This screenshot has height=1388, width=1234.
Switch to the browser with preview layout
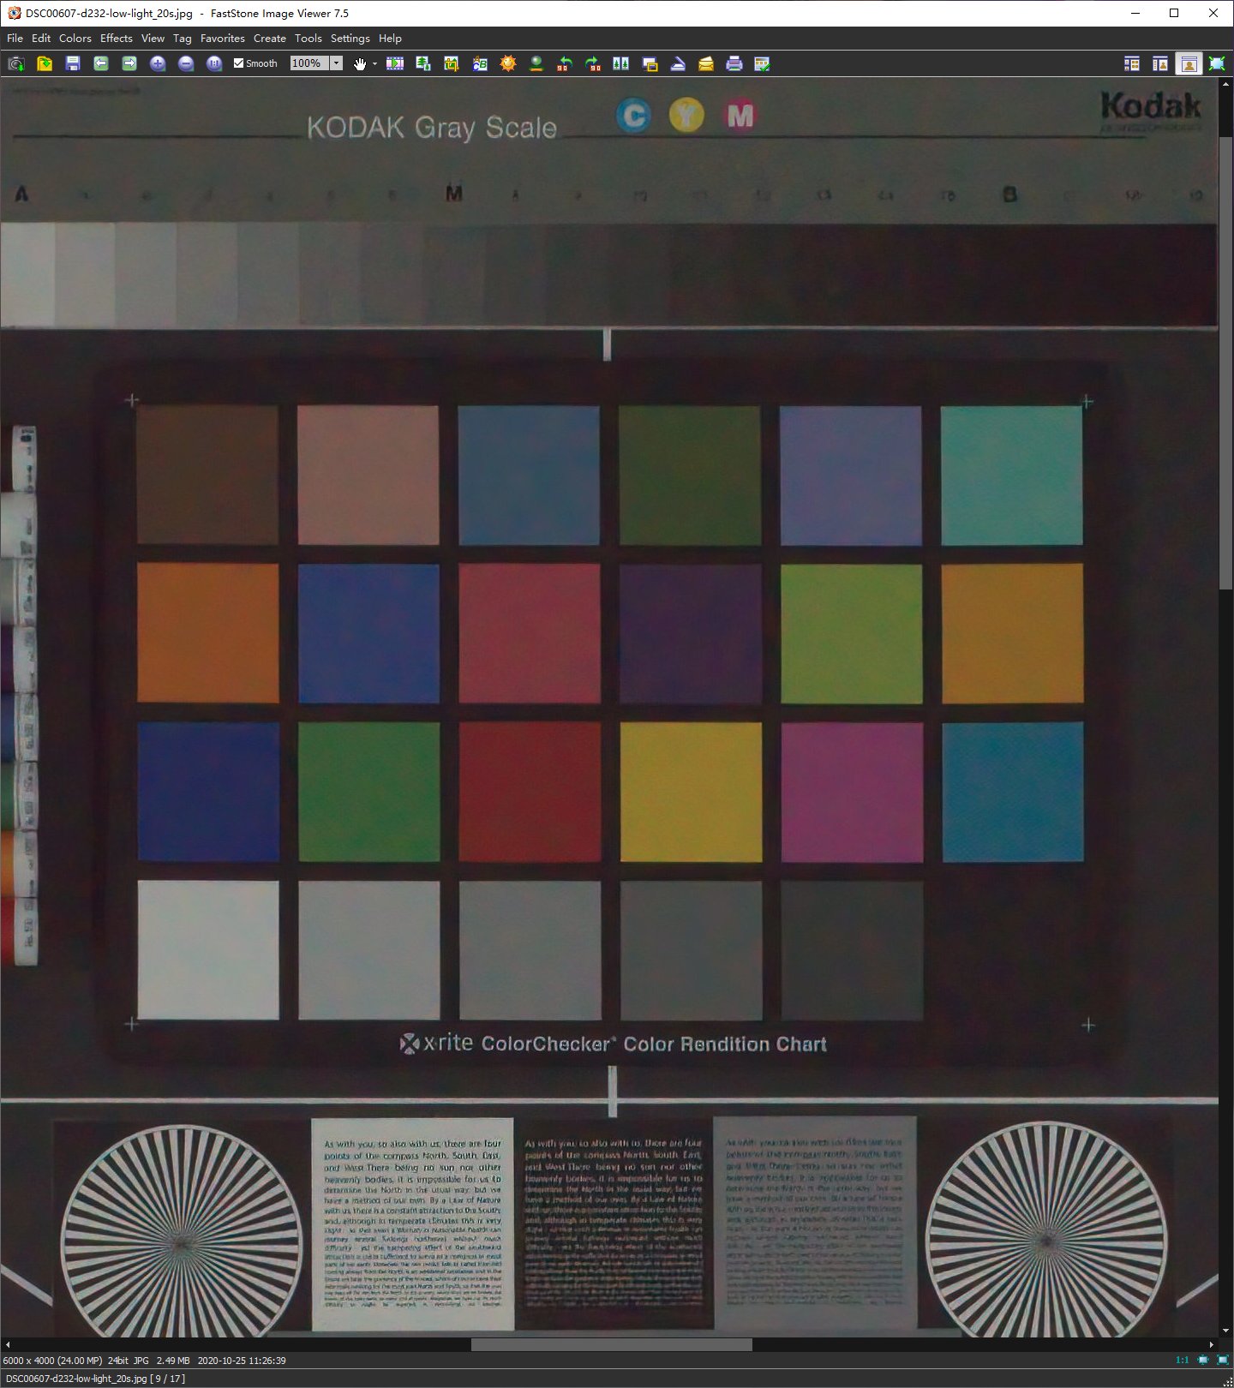(1160, 63)
